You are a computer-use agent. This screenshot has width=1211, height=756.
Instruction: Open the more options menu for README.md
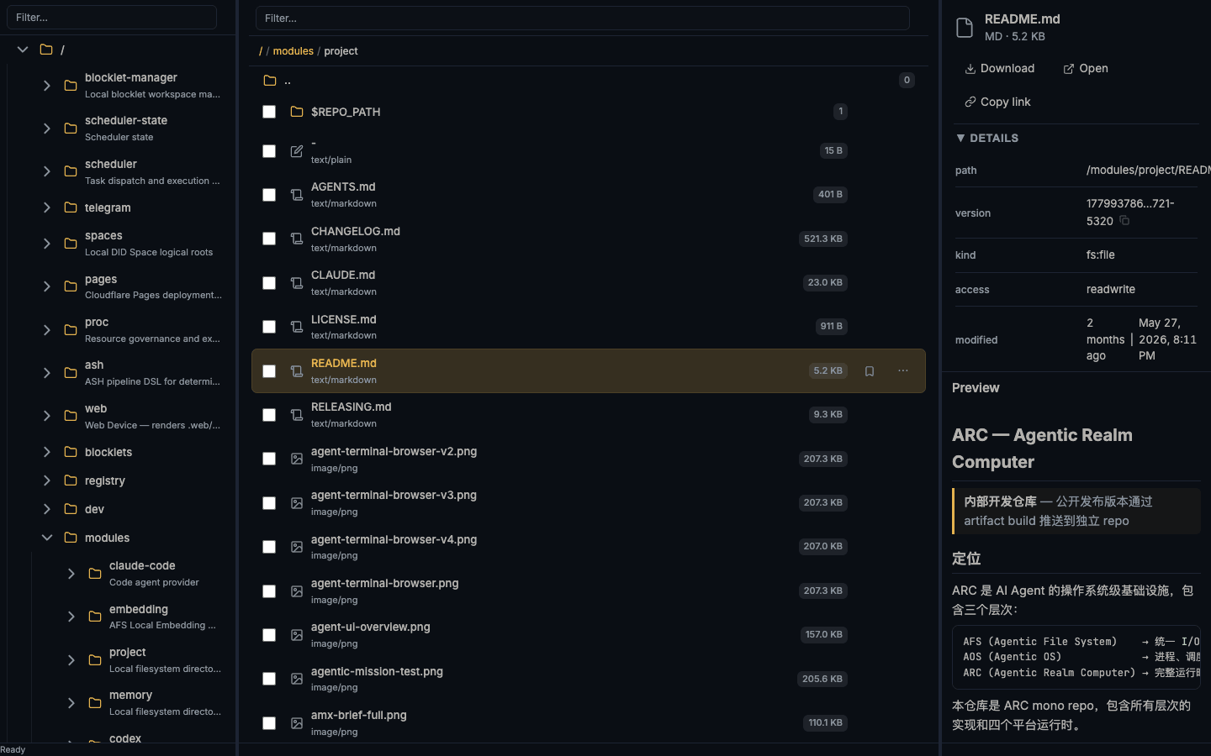click(903, 371)
